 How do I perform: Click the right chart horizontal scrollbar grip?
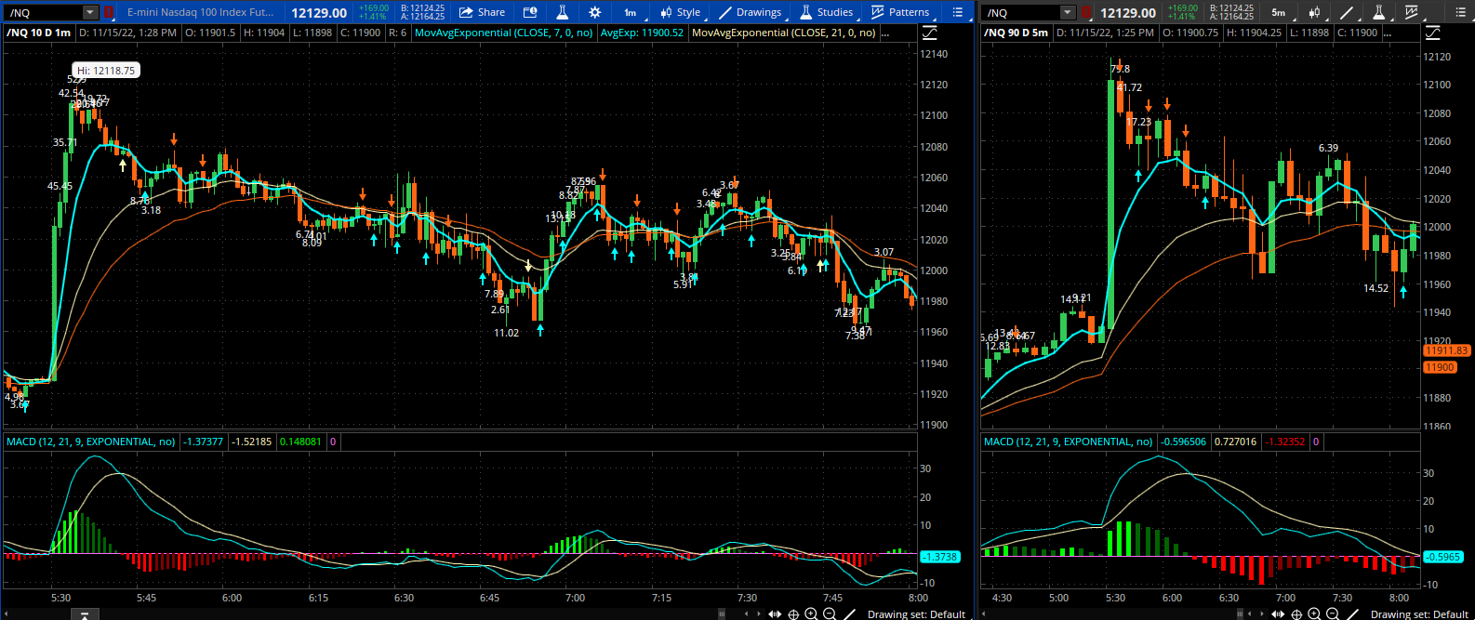coord(1240,614)
